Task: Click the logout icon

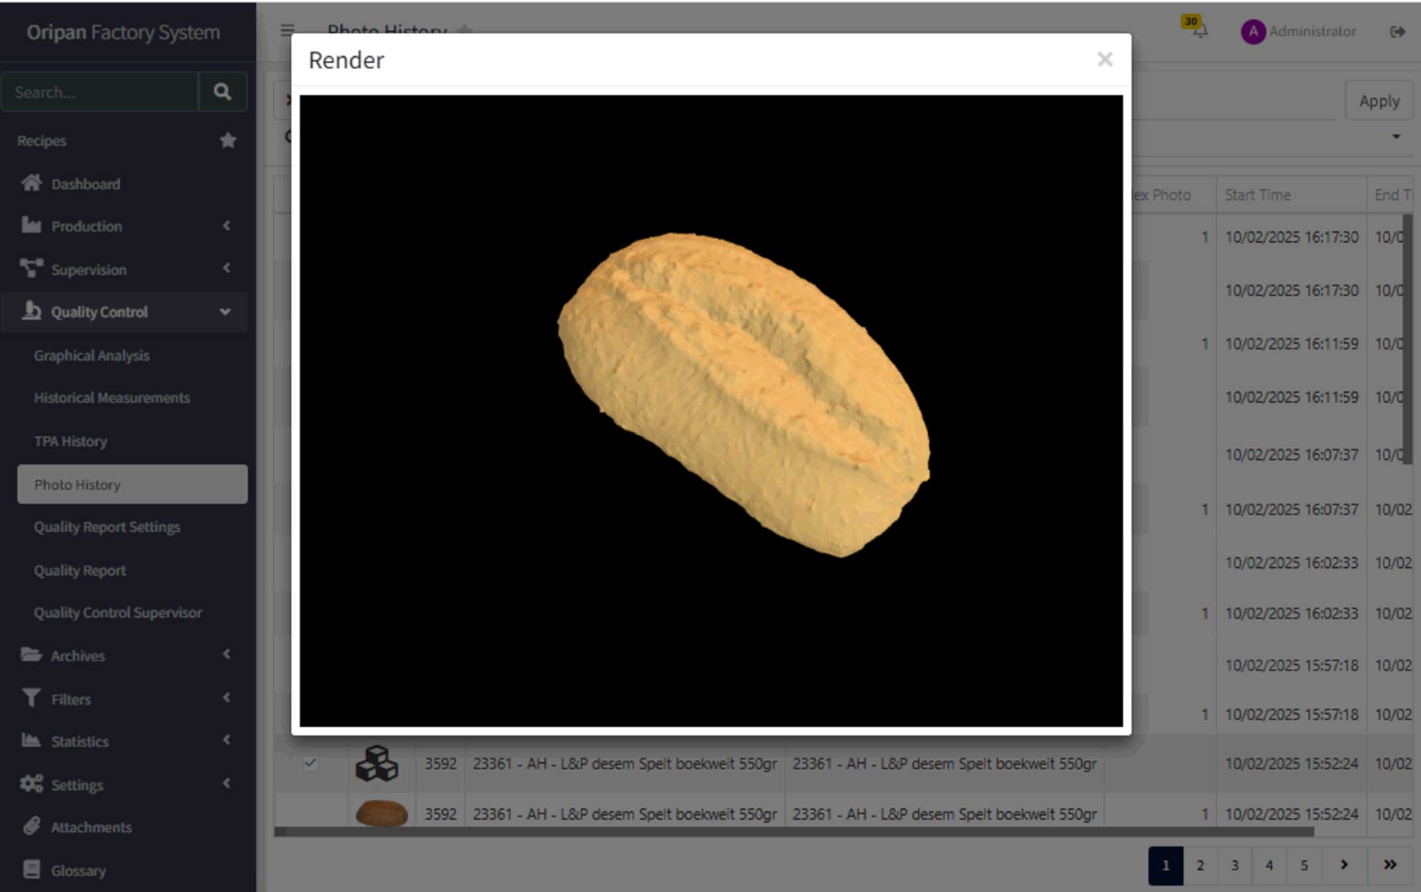Action: (1397, 32)
